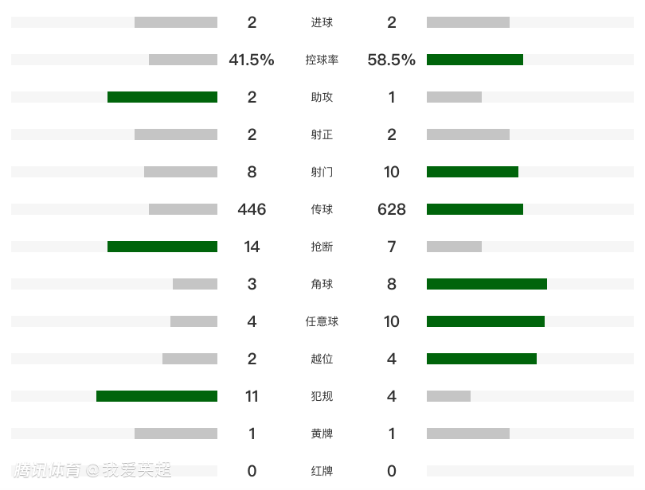This screenshot has height=490, width=645.
Task: Select the 传球 passes label
Action: [322, 209]
